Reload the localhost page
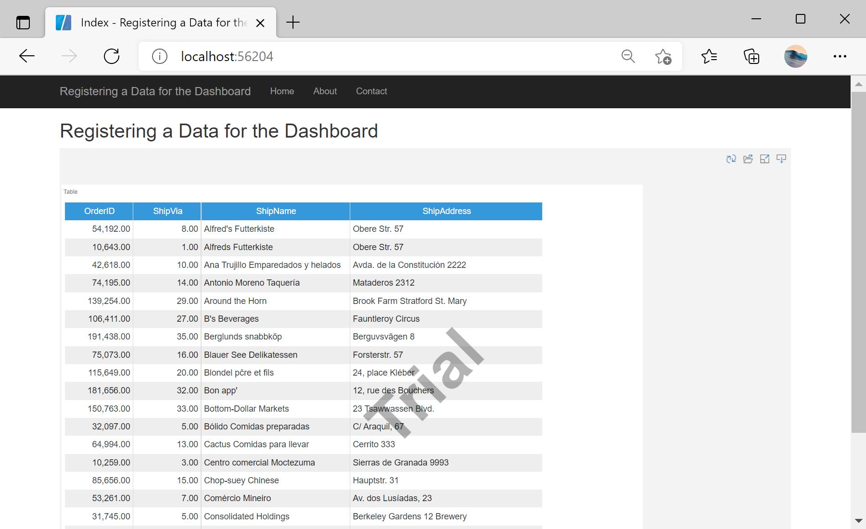Screen dimensions: 866x529 [x=111, y=56]
